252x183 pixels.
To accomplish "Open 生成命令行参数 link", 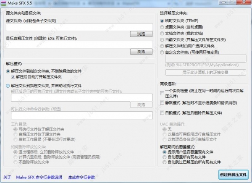I will [x=81, y=177].
